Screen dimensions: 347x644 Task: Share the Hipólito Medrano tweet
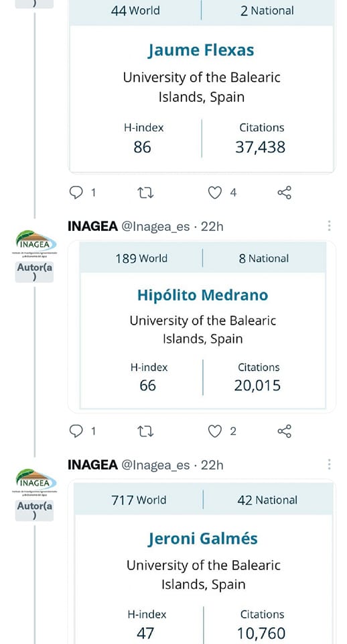(284, 431)
